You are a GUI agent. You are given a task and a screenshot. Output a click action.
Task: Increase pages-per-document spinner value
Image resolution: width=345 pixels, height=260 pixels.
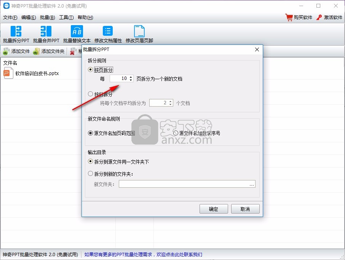131,77
